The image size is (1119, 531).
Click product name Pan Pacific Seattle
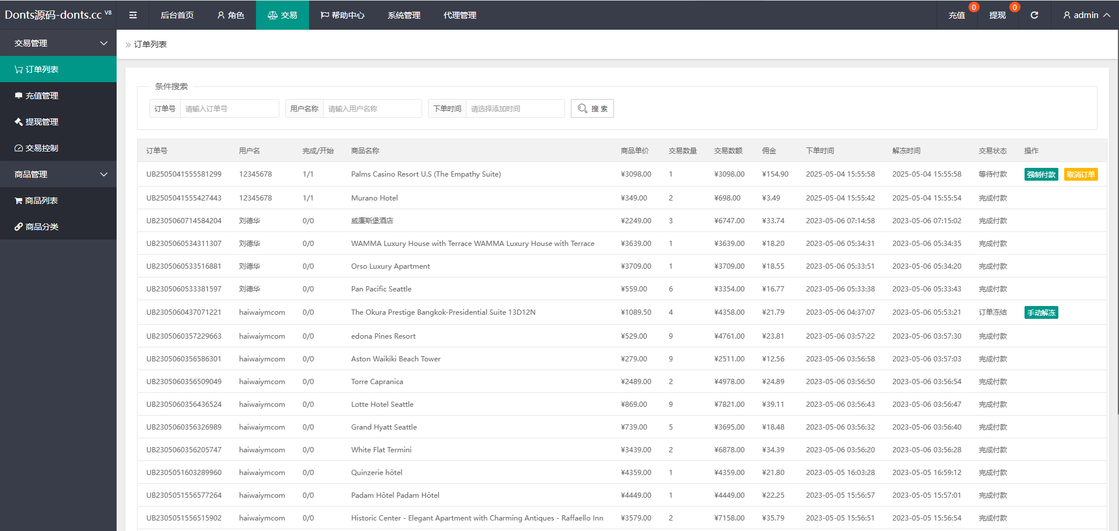pos(381,289)
